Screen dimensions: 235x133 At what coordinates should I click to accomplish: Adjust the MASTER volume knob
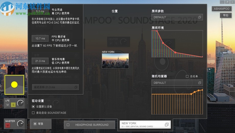(x=20, y=124)
